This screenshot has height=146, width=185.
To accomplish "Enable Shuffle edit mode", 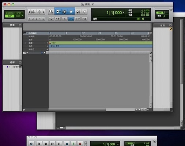I will coord(10,13).
